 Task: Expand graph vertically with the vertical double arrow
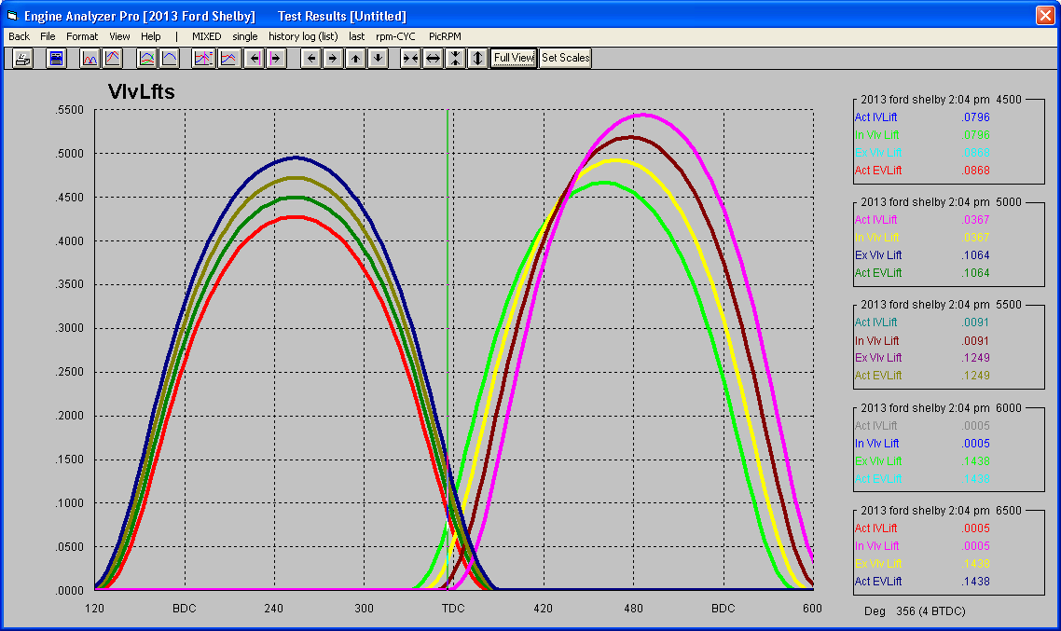coord(477,58)
